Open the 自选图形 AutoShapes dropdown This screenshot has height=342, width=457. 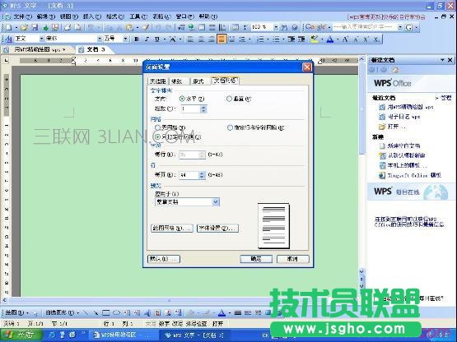tap(62, 313)
